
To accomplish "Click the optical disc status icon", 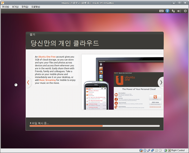I will [x=145, y=150].
